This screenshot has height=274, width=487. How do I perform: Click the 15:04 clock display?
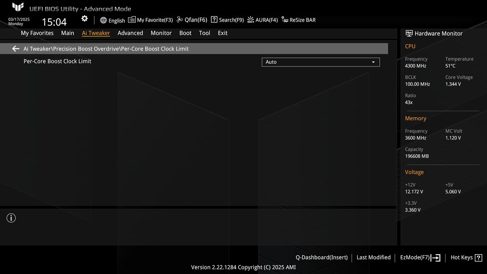tap(54, 22)
